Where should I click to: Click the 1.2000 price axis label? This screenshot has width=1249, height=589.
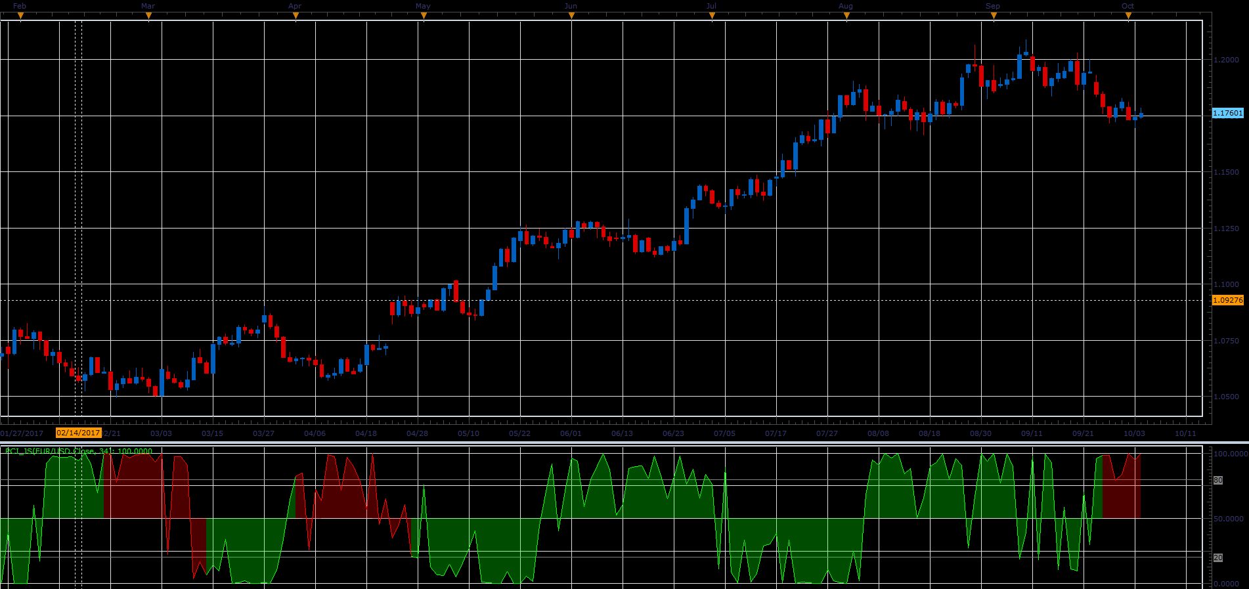coord(1227,60)
